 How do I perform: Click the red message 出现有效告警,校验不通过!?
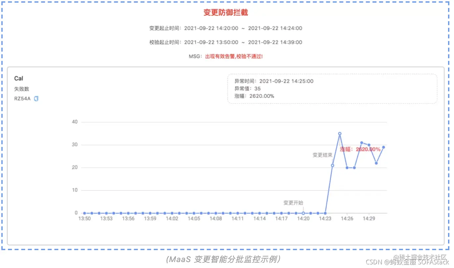tap(234, 56)
